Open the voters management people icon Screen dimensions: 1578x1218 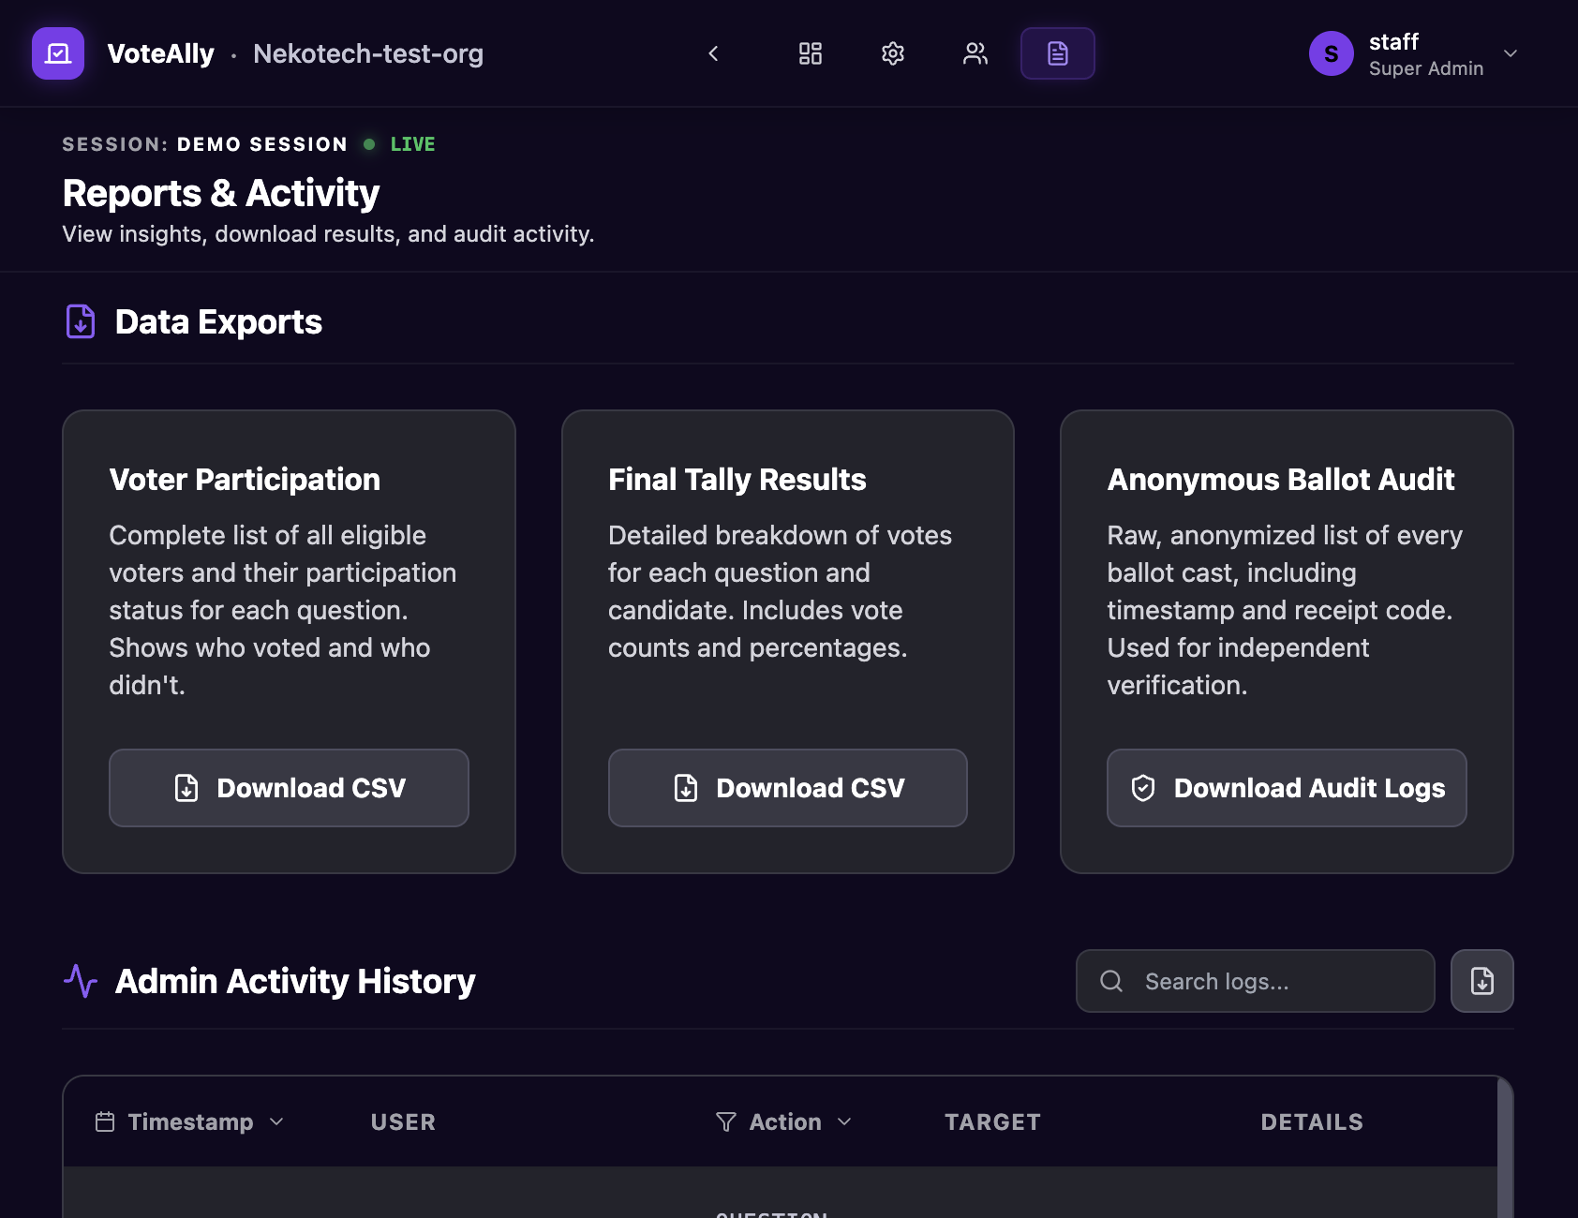pyautogui.click(x=975, y=53)
